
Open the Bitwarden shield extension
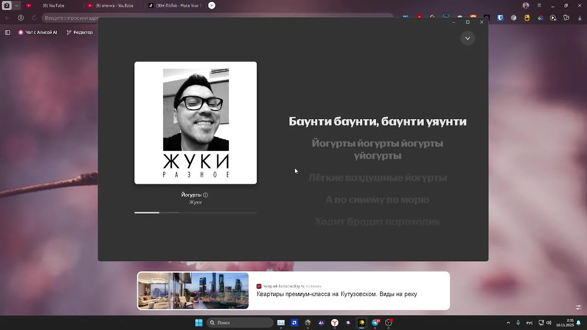[x=500, y=18]
